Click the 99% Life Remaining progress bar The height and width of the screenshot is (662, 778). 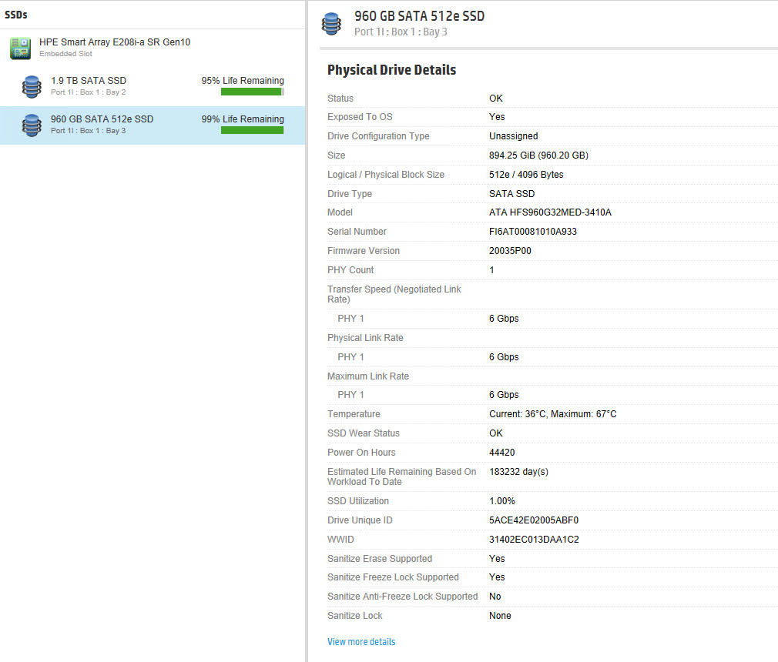coord(252,130)
